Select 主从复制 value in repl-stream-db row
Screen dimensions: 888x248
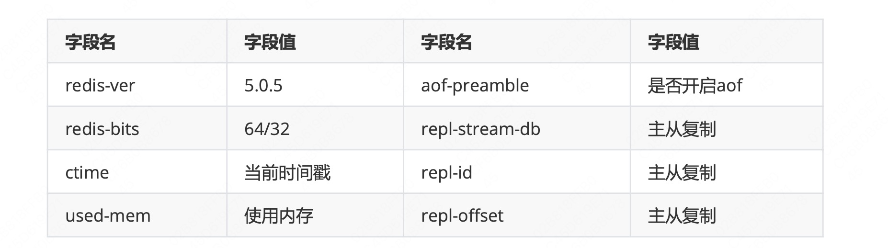click(x=682, y=129)
